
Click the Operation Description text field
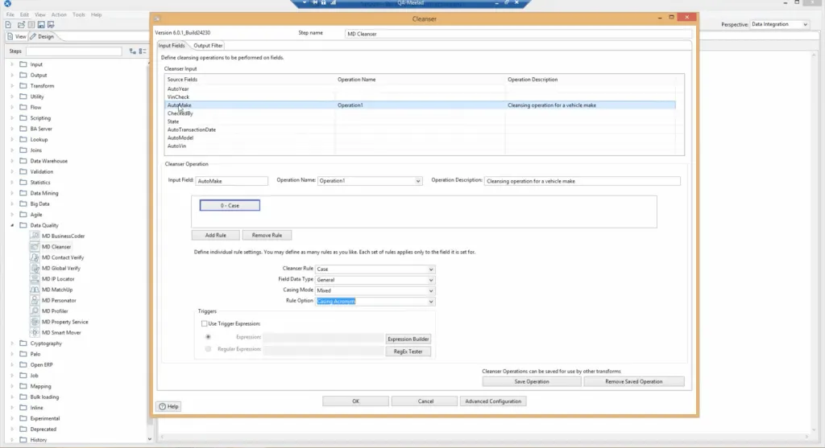[x=582, y=181]
